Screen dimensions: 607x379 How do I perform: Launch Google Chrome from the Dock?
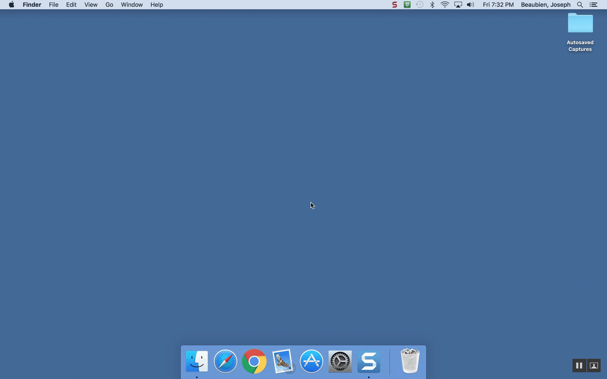pos(254,361)
